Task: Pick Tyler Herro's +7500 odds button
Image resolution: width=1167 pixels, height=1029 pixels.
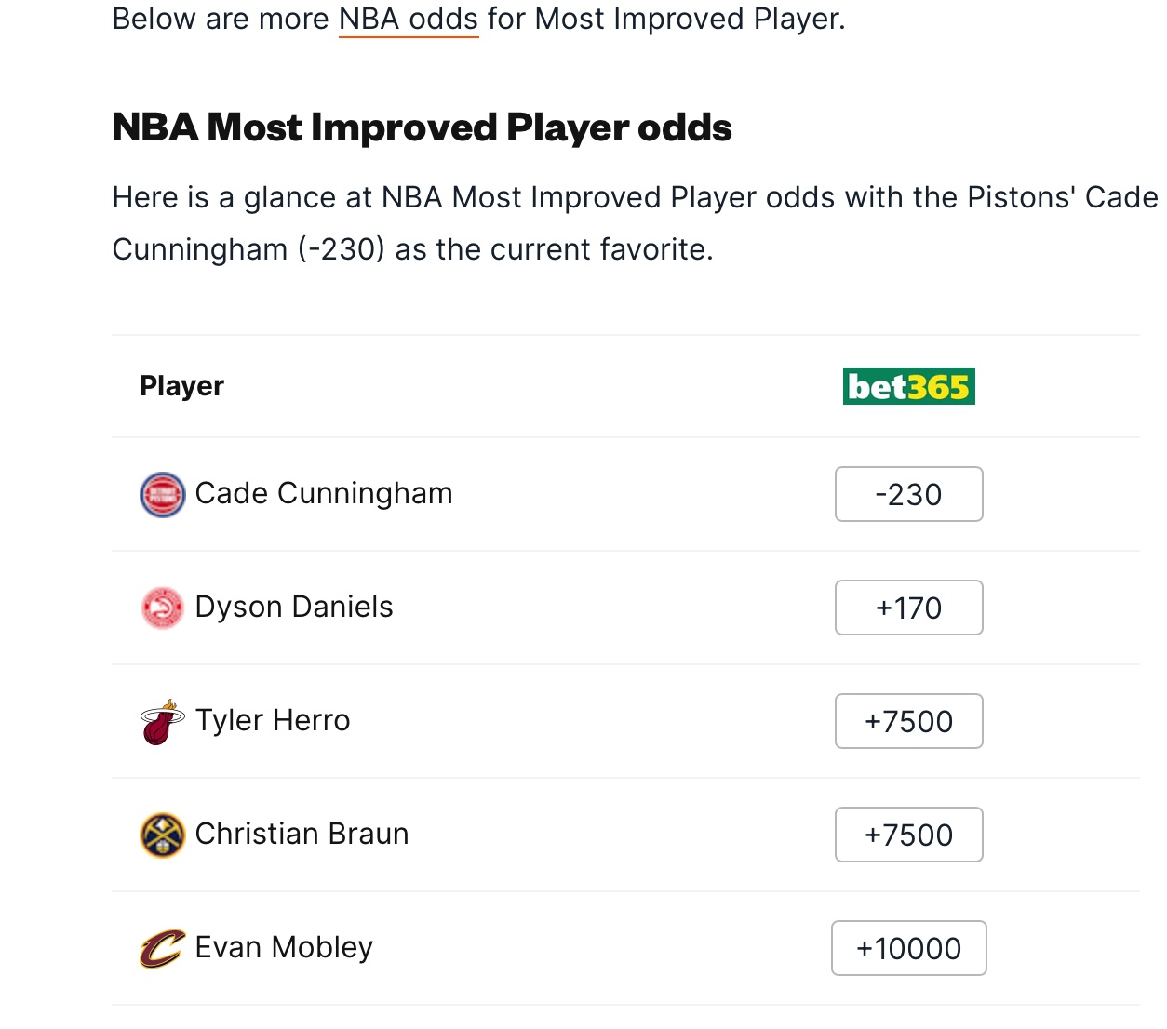Action: pyautogui.click(x=909, y=721)
